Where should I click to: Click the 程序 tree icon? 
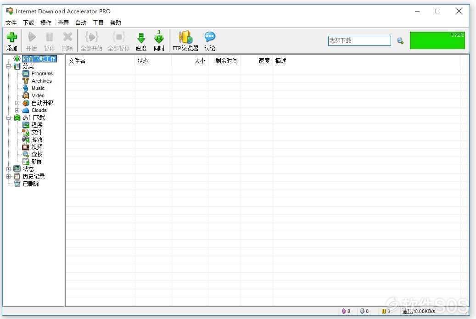click(26, 125)
